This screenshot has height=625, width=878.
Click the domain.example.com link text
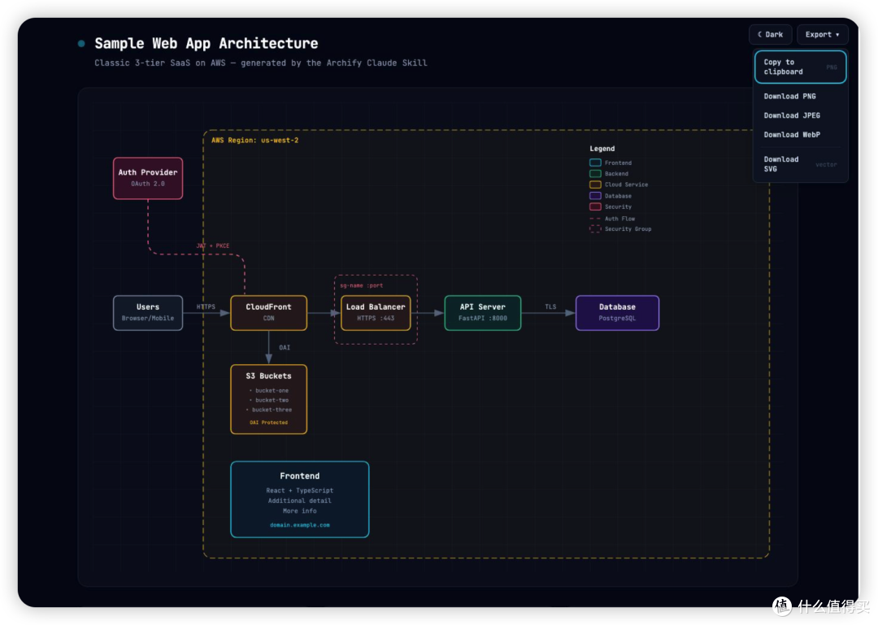tap(299, 525)
